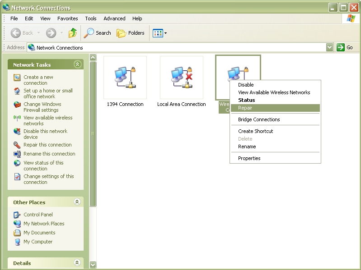Collapse the Network Tasks panel
The width and height of the screenshot is (361, 270).
tap(77, 64)
